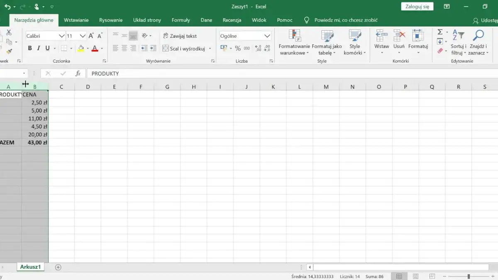498x280 pixels.
Task: Click the Format as Table icon
Action: click(x=327, y=43)
